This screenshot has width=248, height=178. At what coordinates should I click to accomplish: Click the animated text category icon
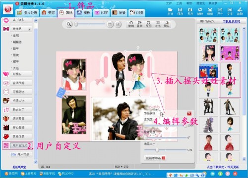click(6, 110)
